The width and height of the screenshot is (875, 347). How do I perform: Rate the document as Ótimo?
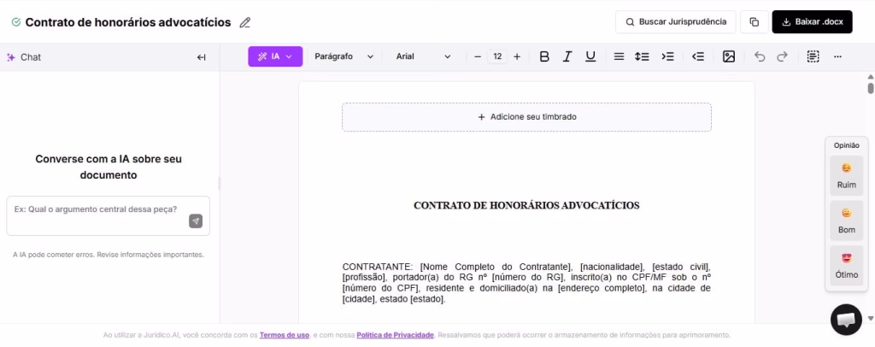click(847, 266)
